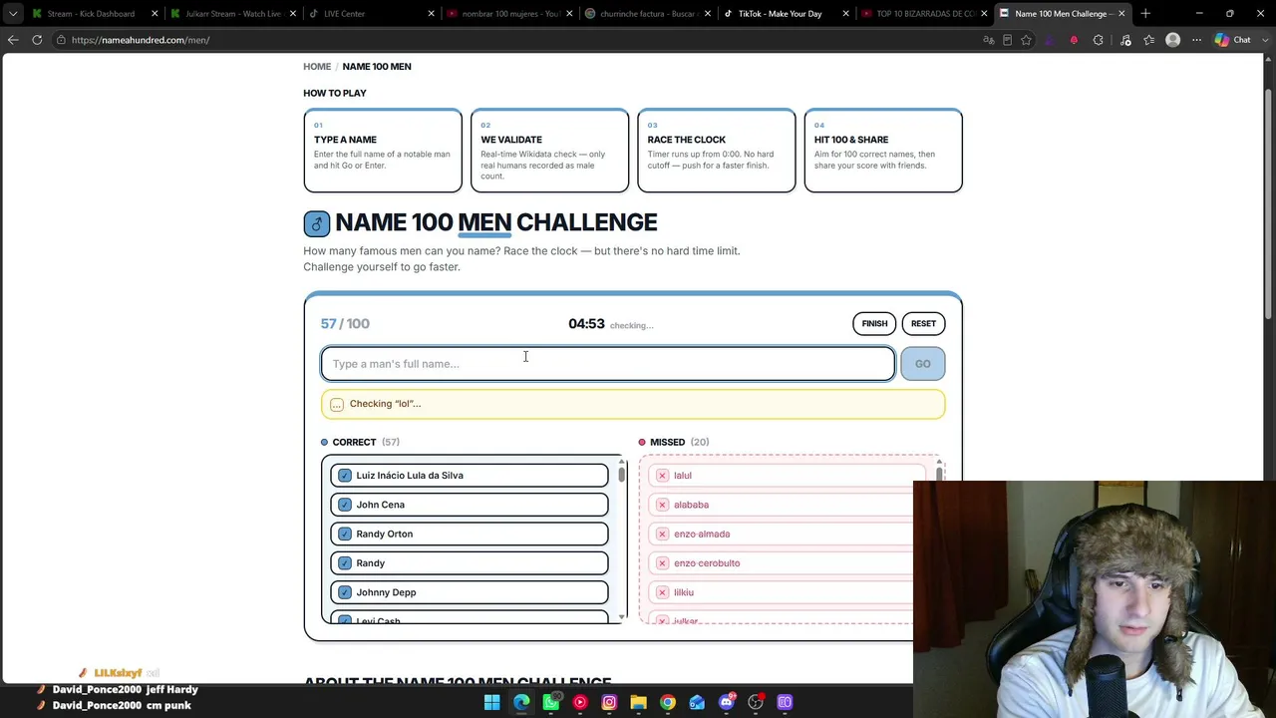1276x718 pixels.
Task: Click the TYPE A NAME step card
Action: (383, 151)
